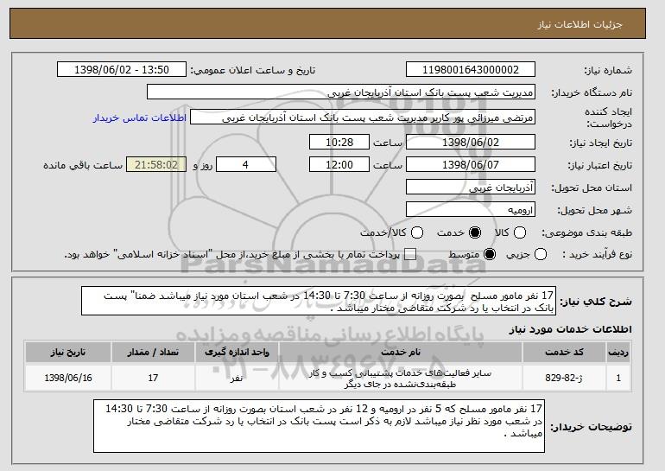Click the تعداد / مقدار column header
This screenshot has width=665, height=471.
tap(153, 352)
